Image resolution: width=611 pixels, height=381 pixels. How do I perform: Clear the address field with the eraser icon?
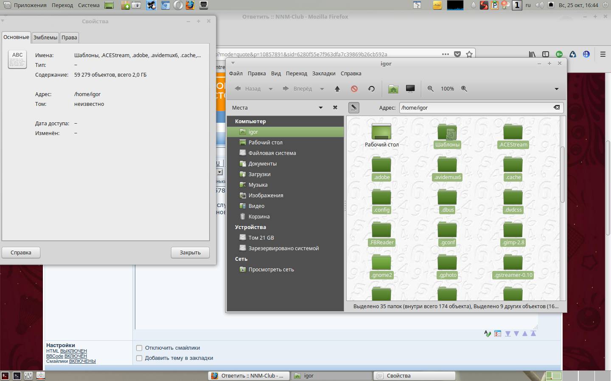click(556, 108)
